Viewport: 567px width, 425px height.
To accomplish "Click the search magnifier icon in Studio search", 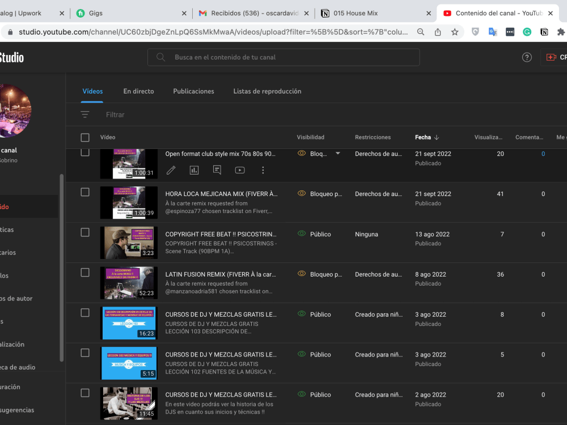I will 160,57.
